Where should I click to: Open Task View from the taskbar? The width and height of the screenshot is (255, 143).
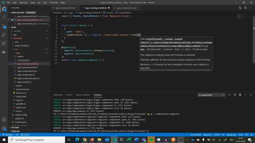tap(69, 140)
